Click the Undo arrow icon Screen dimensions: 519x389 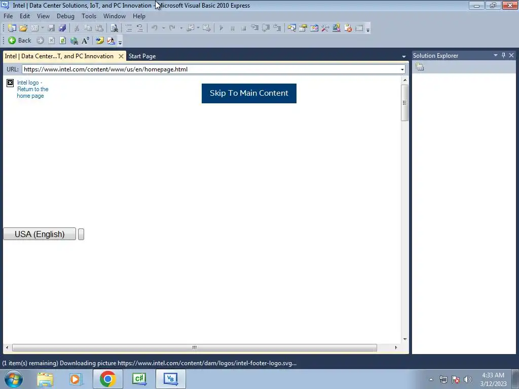pos(155,28)
